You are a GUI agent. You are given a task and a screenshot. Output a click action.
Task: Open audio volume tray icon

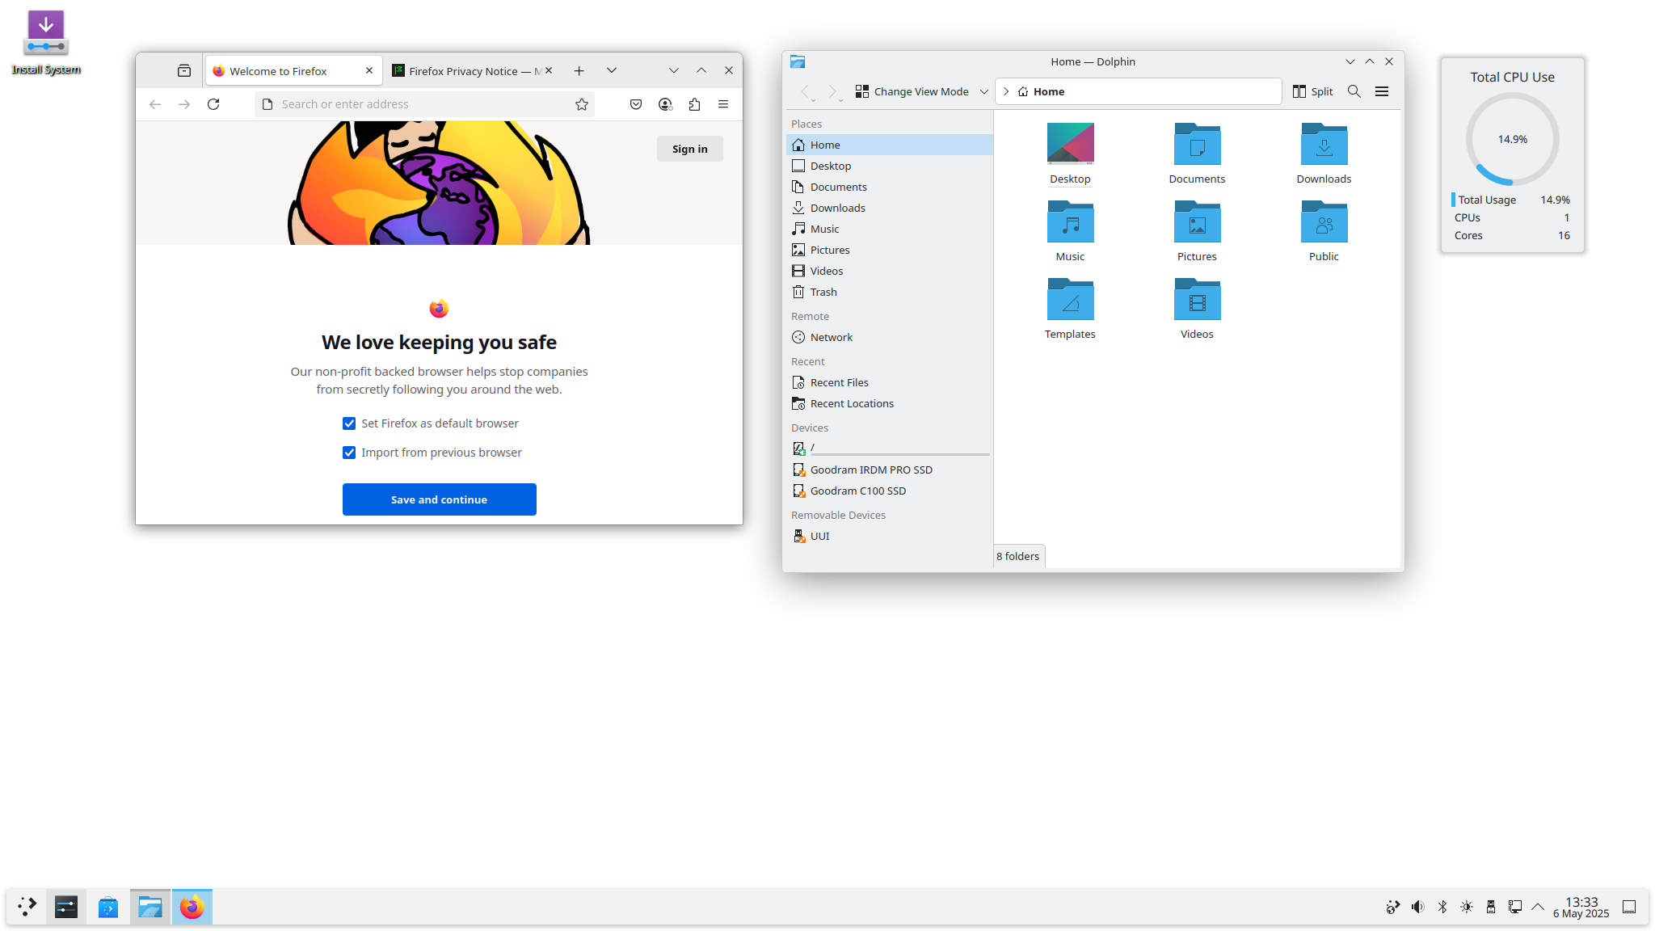(x=1417, y=907)
